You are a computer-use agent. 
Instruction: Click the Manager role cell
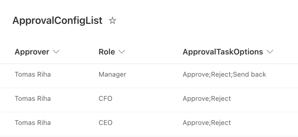112,74
